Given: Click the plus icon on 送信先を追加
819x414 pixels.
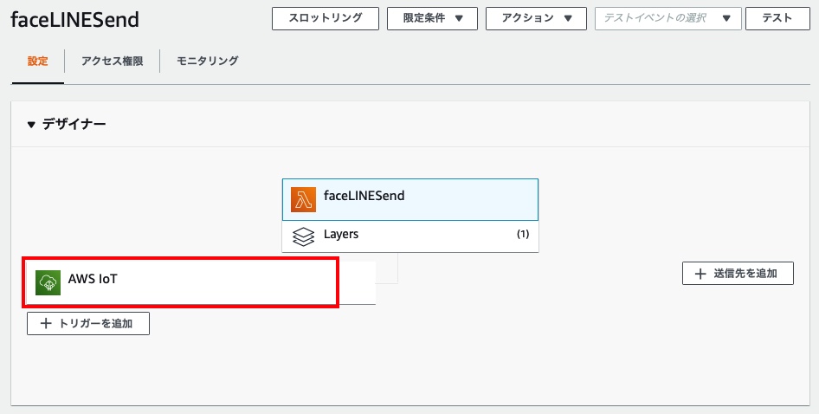Looking at the screenshot, I should [700, 275].
